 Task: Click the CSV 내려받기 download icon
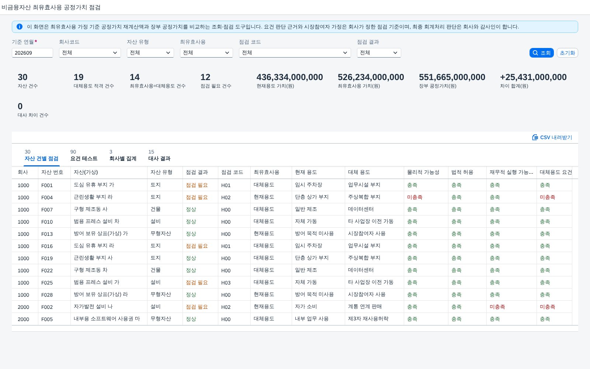pyautogui.click(x=535, y=137)
